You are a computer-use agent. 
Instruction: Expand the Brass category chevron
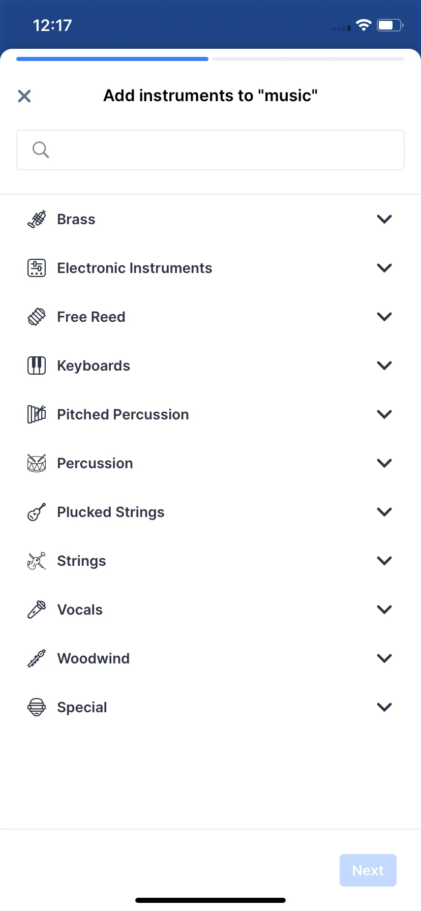pos(384,219)
